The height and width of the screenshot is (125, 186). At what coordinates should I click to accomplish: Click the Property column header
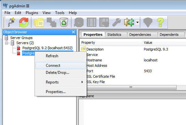[x=111, y=43]
